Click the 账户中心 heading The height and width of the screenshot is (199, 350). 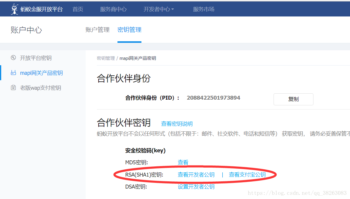tap(26, 30)
